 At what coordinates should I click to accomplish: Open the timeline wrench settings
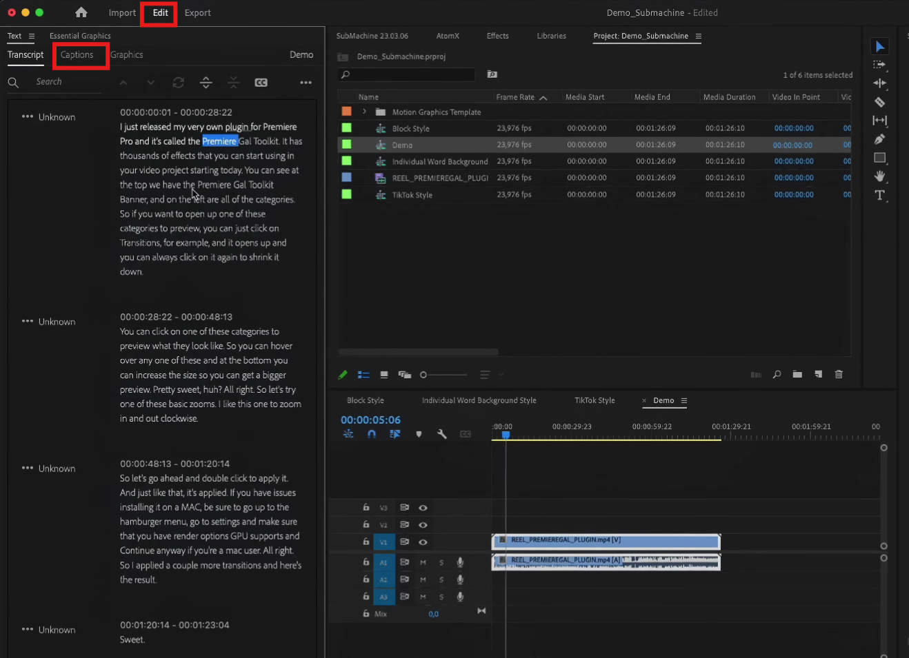(442, 434)
